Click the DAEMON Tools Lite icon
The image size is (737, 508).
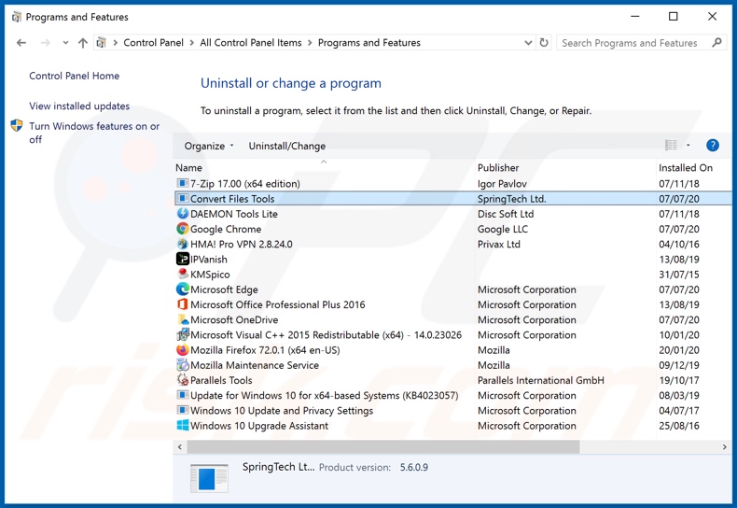tap(182, 214)
